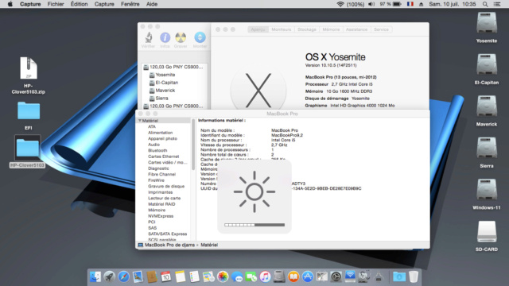Collapse the Matériel disclosure triangle
Screen dimensions: 509x286
[140, 121]
